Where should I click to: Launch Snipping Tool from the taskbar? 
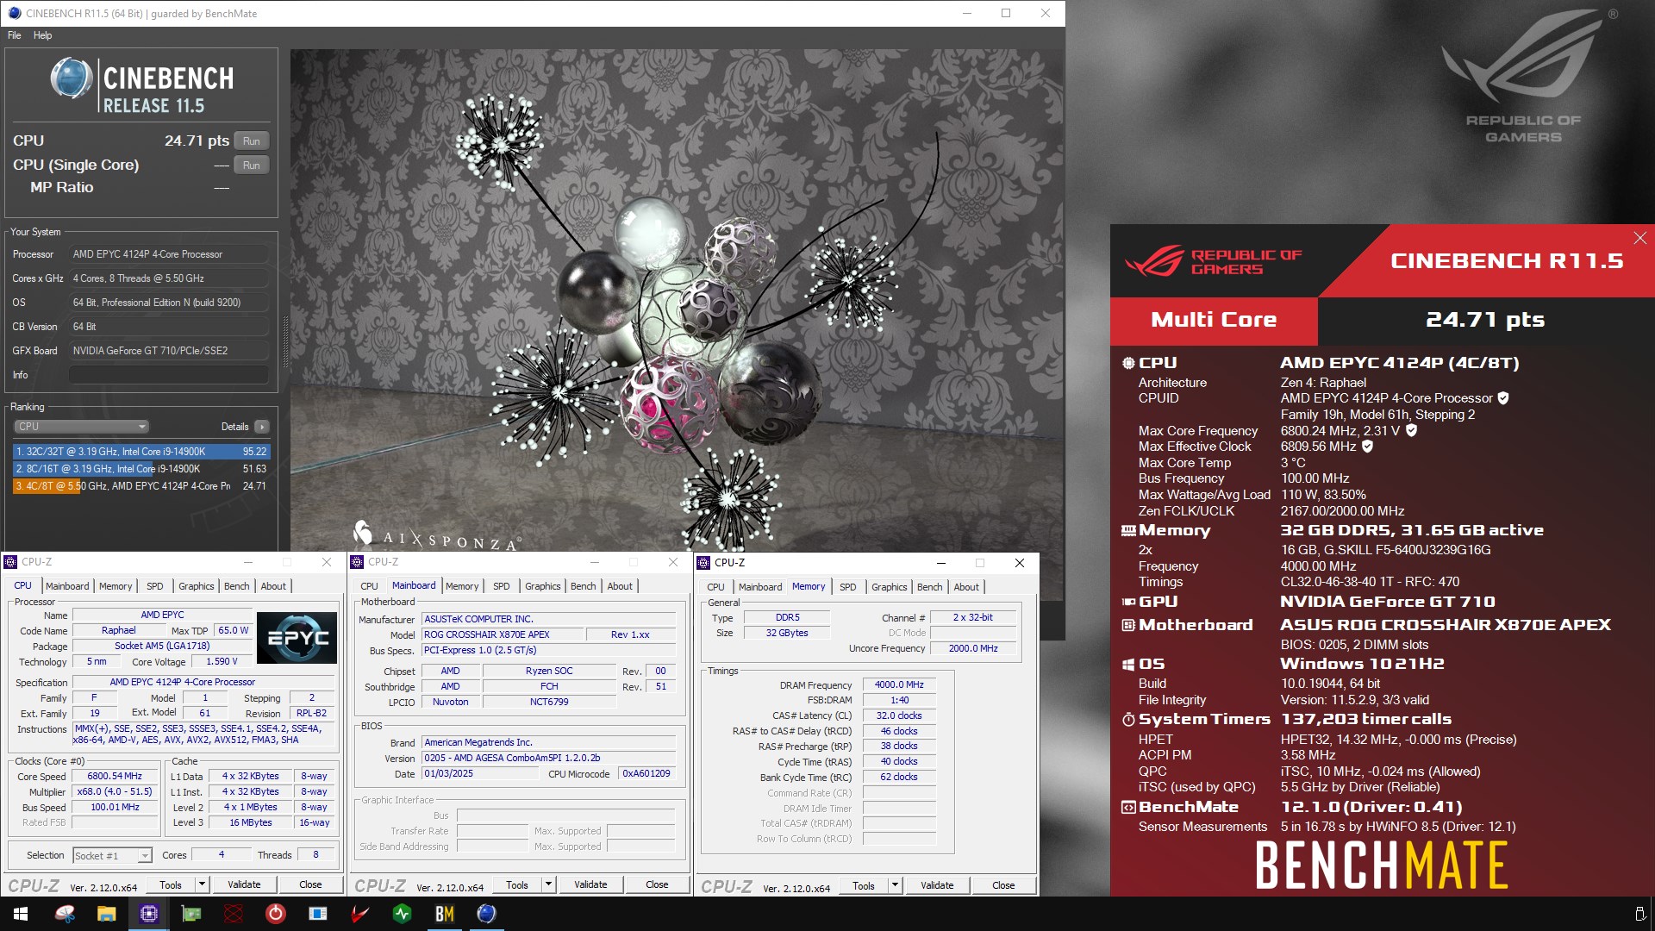pyautogui.click(x=65, y=914)
